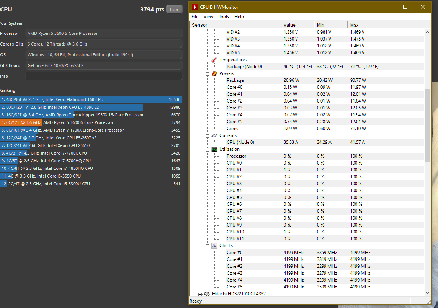
Task: Click the OS field showing Windows 10
Action: click(104, 55)
